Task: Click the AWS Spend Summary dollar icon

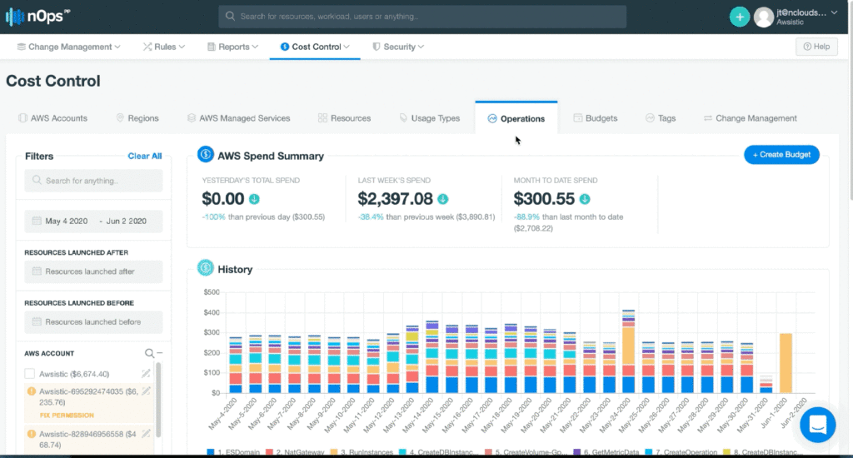Action: click(x=205, y=155)
